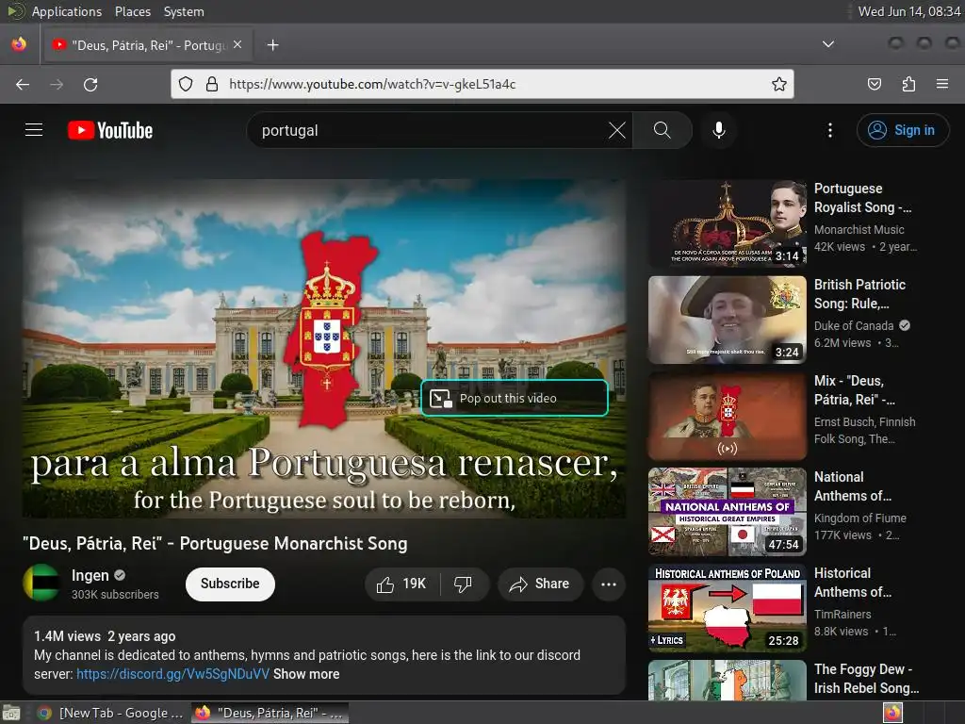Switch to New Tab - Google Chrome window in taskbar

pyautogui.click(x=111, y=713)
